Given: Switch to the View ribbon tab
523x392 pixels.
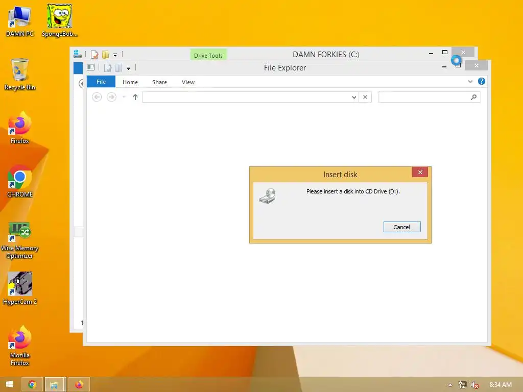Looking at the screenshot, I should [x=188, y=82].
